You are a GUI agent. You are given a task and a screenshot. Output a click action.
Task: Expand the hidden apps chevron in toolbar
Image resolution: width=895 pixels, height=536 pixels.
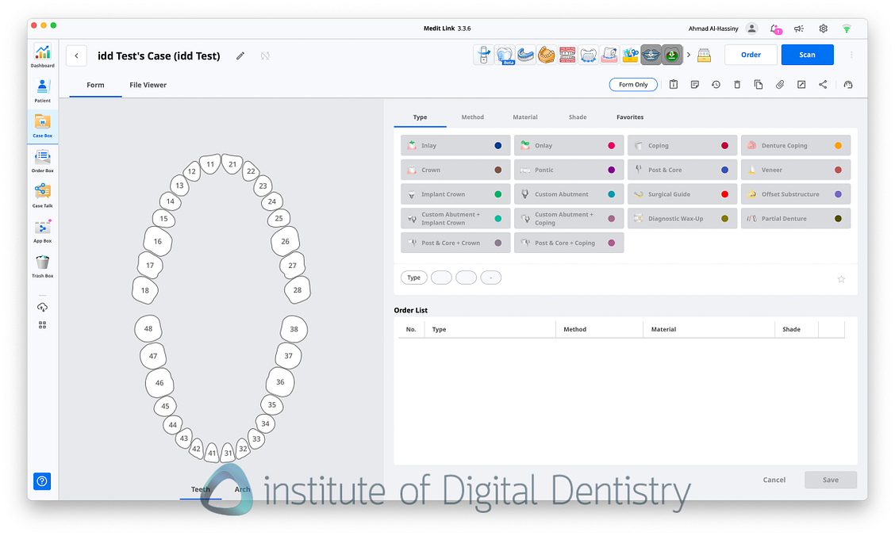point(688,54)
